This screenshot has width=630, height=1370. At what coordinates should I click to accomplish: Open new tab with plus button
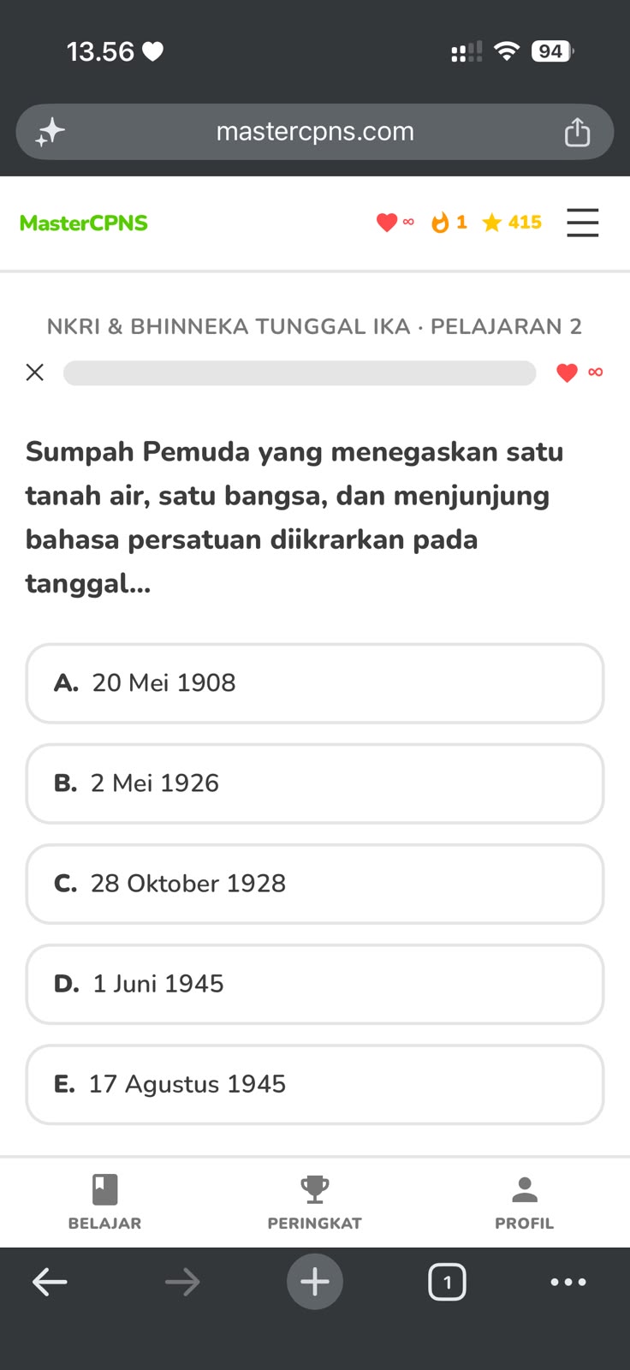pyautogui.click(x=315, y=1282)
